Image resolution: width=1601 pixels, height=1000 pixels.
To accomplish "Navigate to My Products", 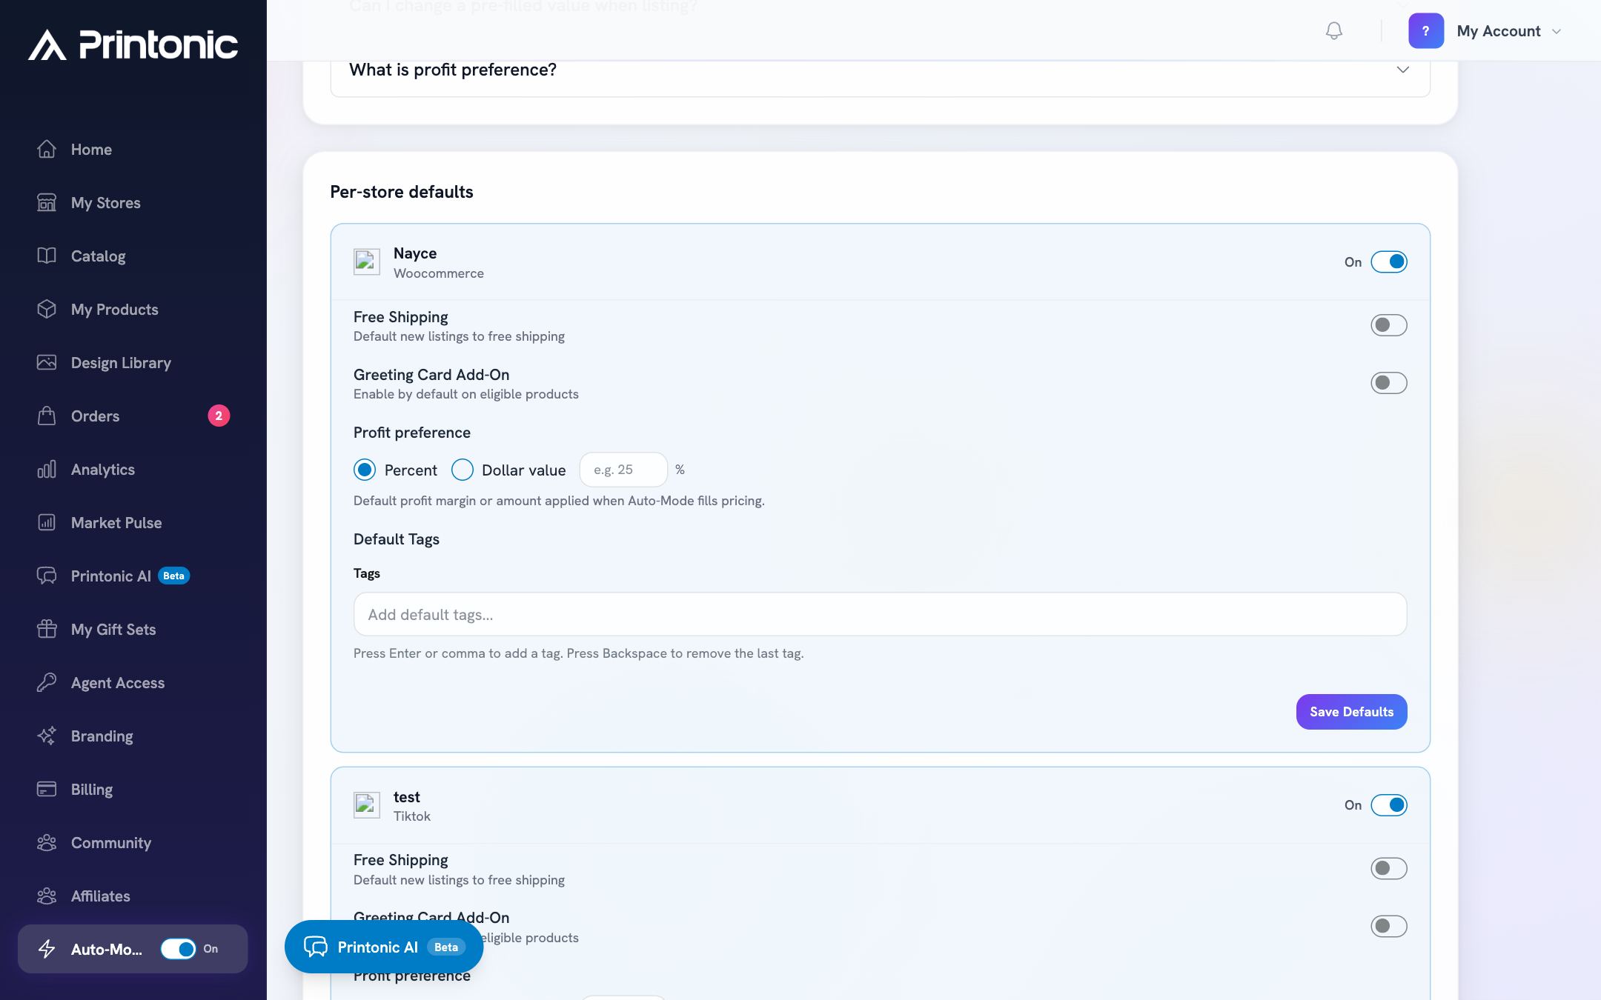I will pos(133,309).
